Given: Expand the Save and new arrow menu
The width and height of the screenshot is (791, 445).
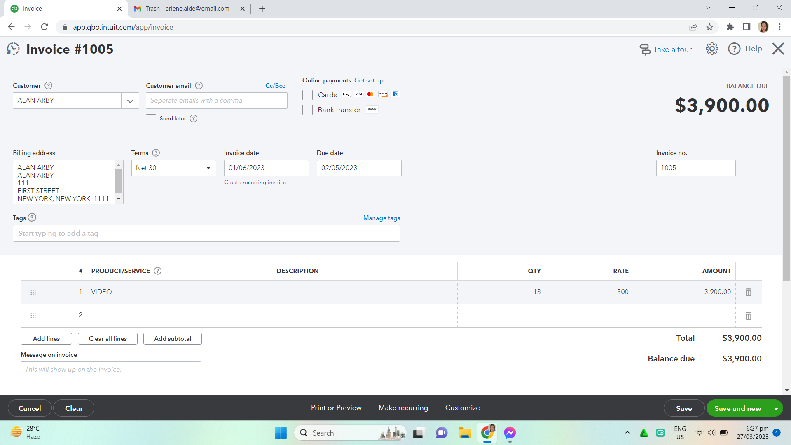Looking at the screenshot, I should pyautogui.click(x=776, y=408).
